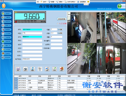Viewport: 126px width, 96px height.
Task: Select the top-left indoor camera feed
Action: tap(82, 28)
